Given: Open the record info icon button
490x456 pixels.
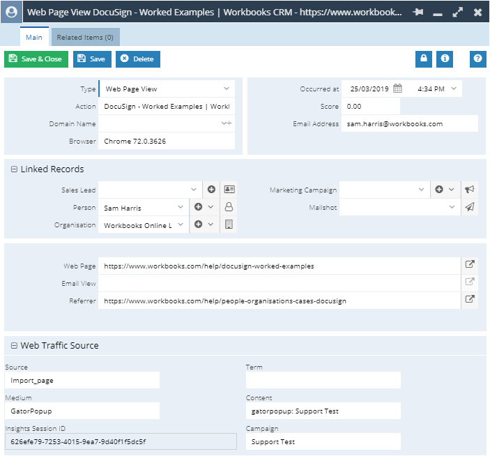Looking at the screenshot, I should click(x=445, y=59).
